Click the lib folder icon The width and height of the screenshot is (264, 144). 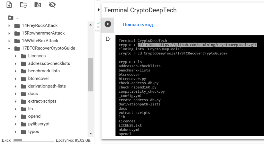coord(23,109)
